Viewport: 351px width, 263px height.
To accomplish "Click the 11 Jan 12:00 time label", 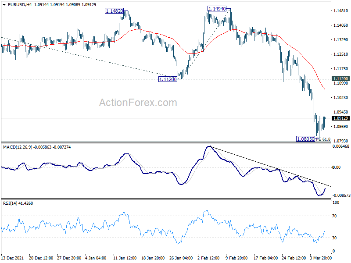I will [125, 258].
